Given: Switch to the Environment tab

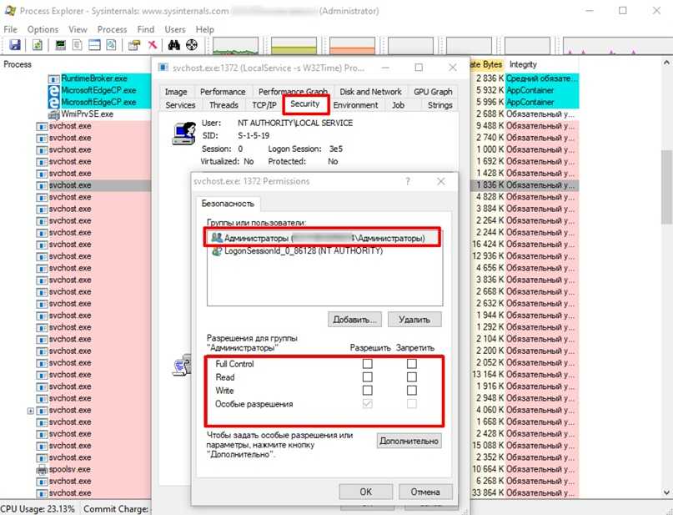Looking at the screenshot, I should (355, 105).
